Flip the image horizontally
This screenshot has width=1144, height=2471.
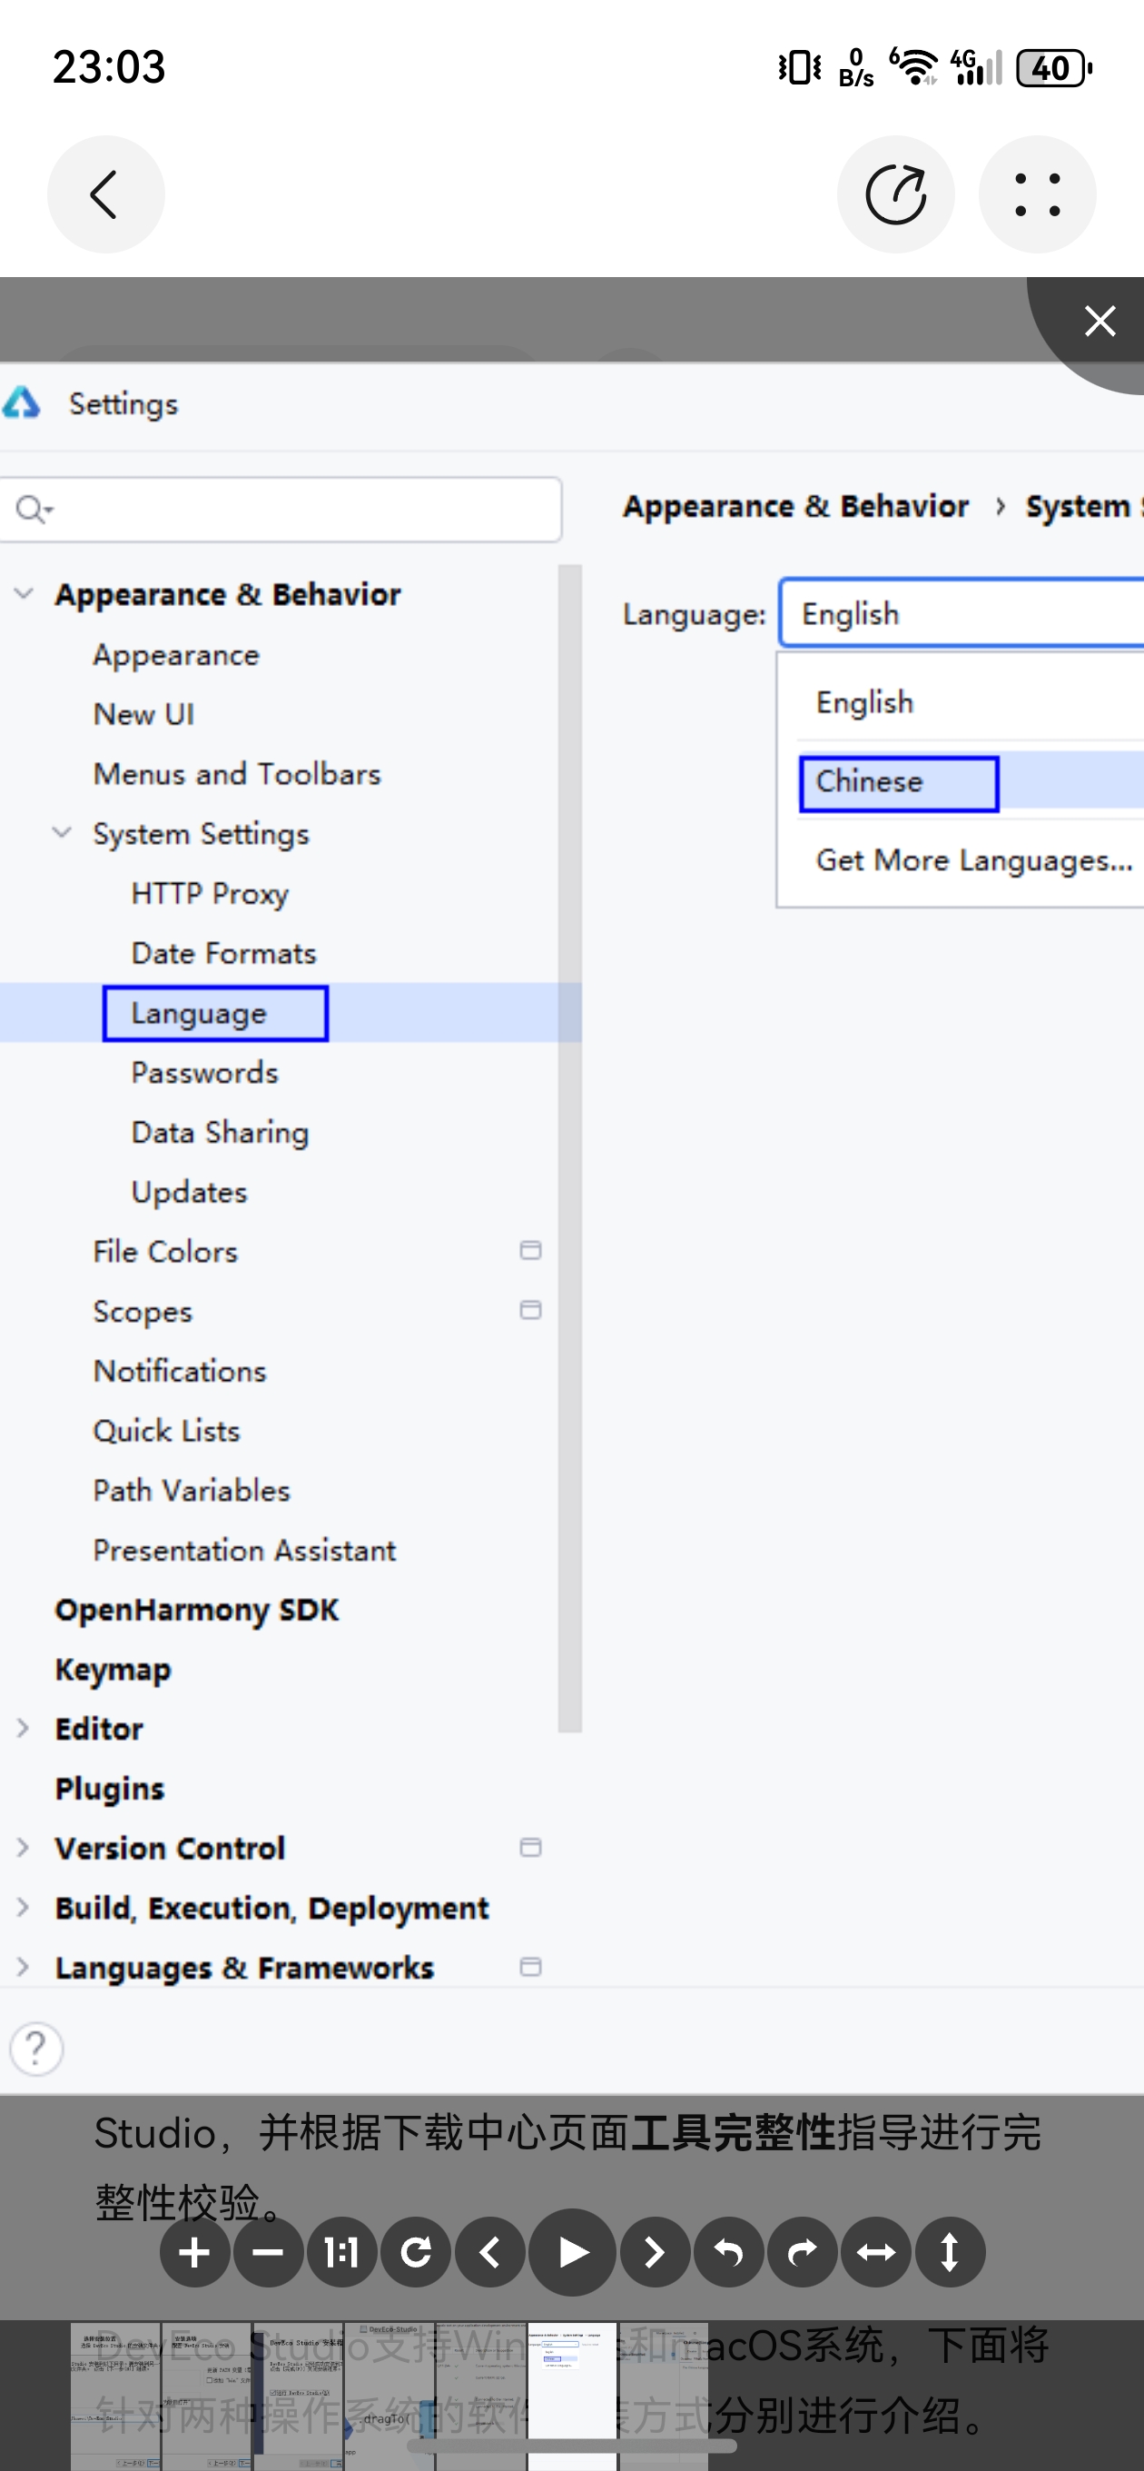click(876, 2252)
